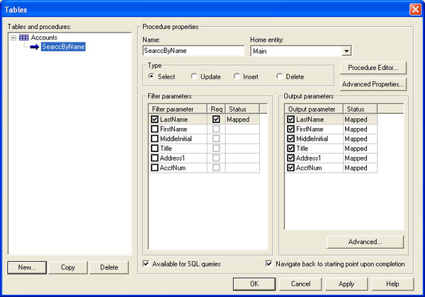425x297 pixels.
Task: Uncheck the AcctNum output parameter
Action: tap(290, 168)
